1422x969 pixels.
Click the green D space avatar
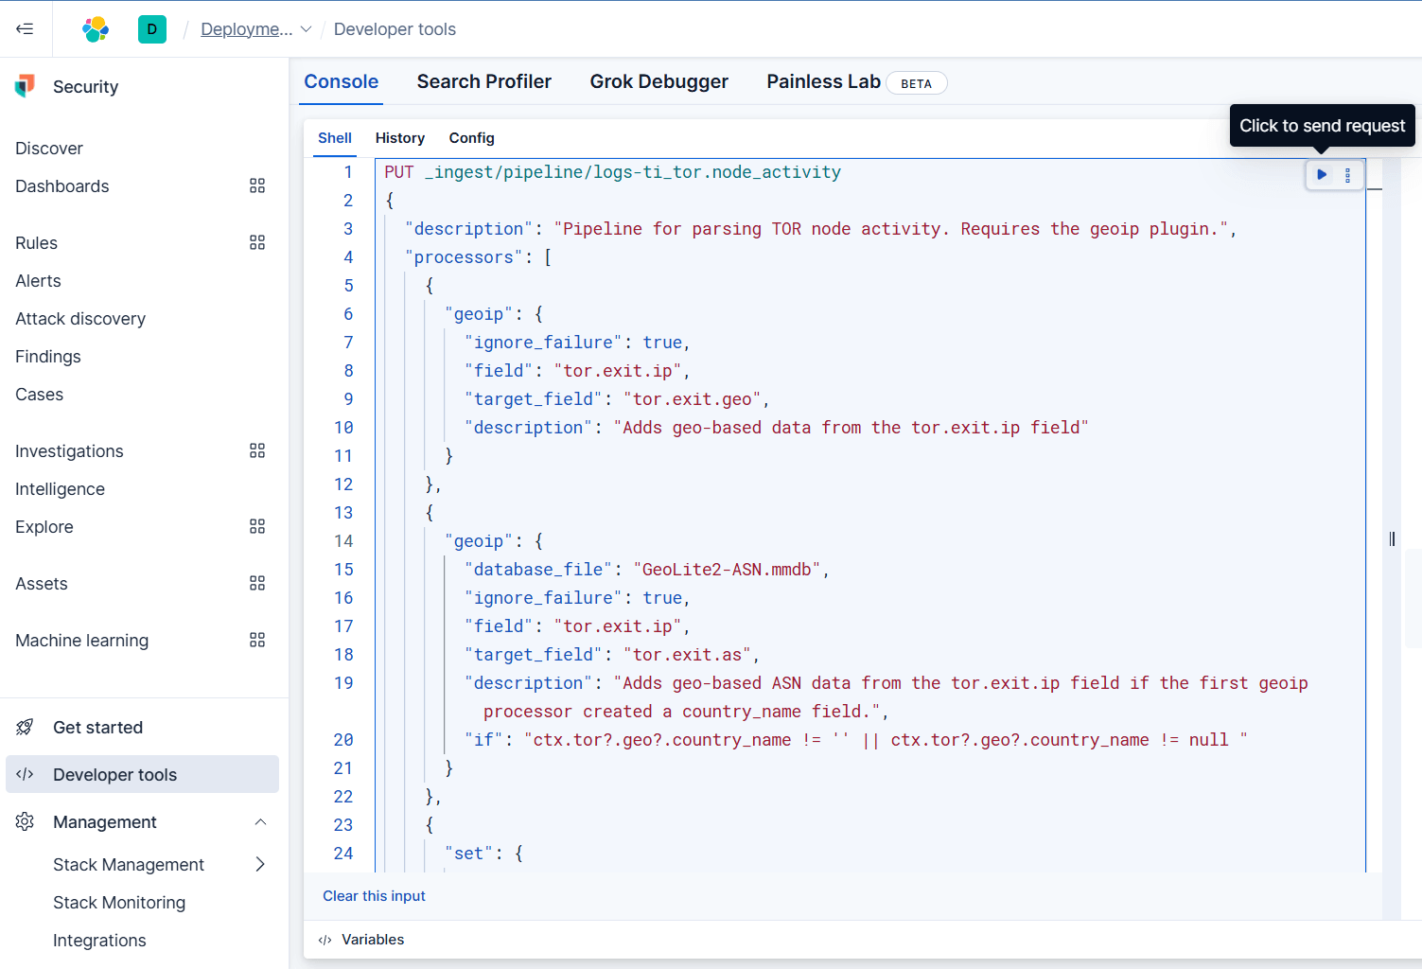[152, 29]
